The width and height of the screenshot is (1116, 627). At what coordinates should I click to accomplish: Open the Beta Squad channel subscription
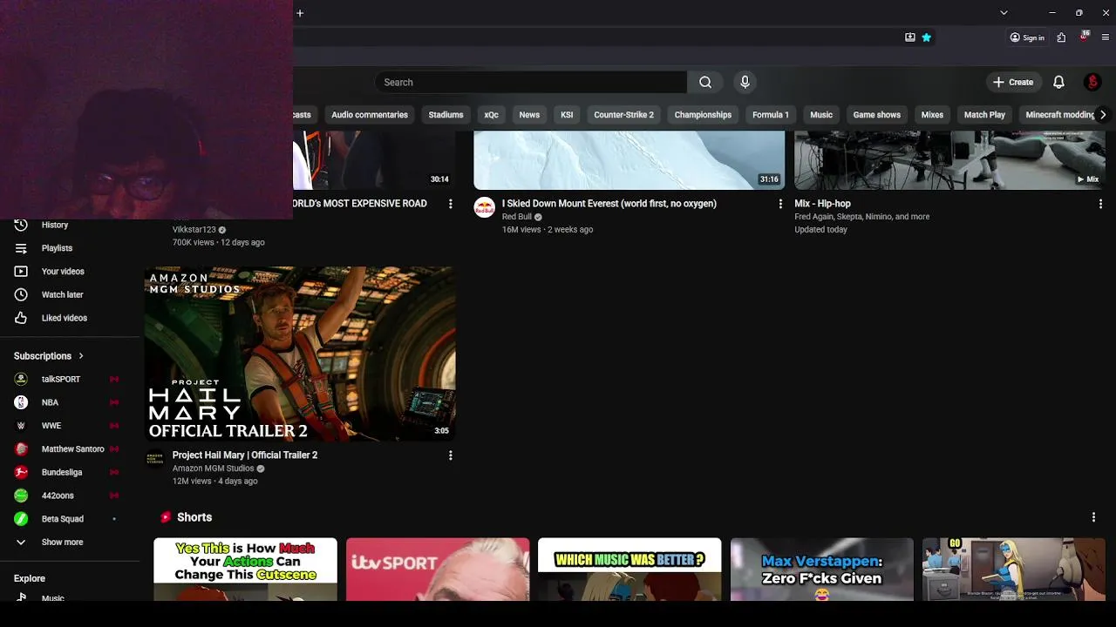click(x=63, y=519)
